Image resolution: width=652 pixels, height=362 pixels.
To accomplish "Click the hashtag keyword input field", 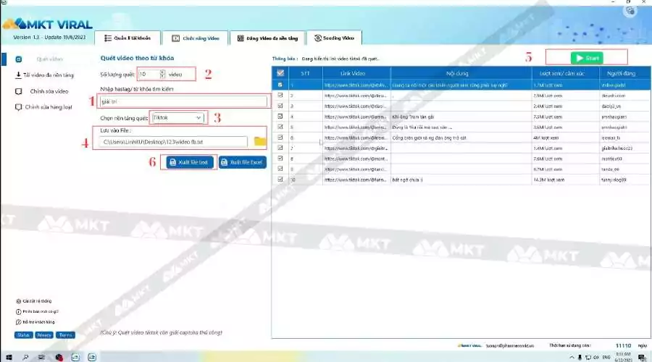I will tap(183, 101).
